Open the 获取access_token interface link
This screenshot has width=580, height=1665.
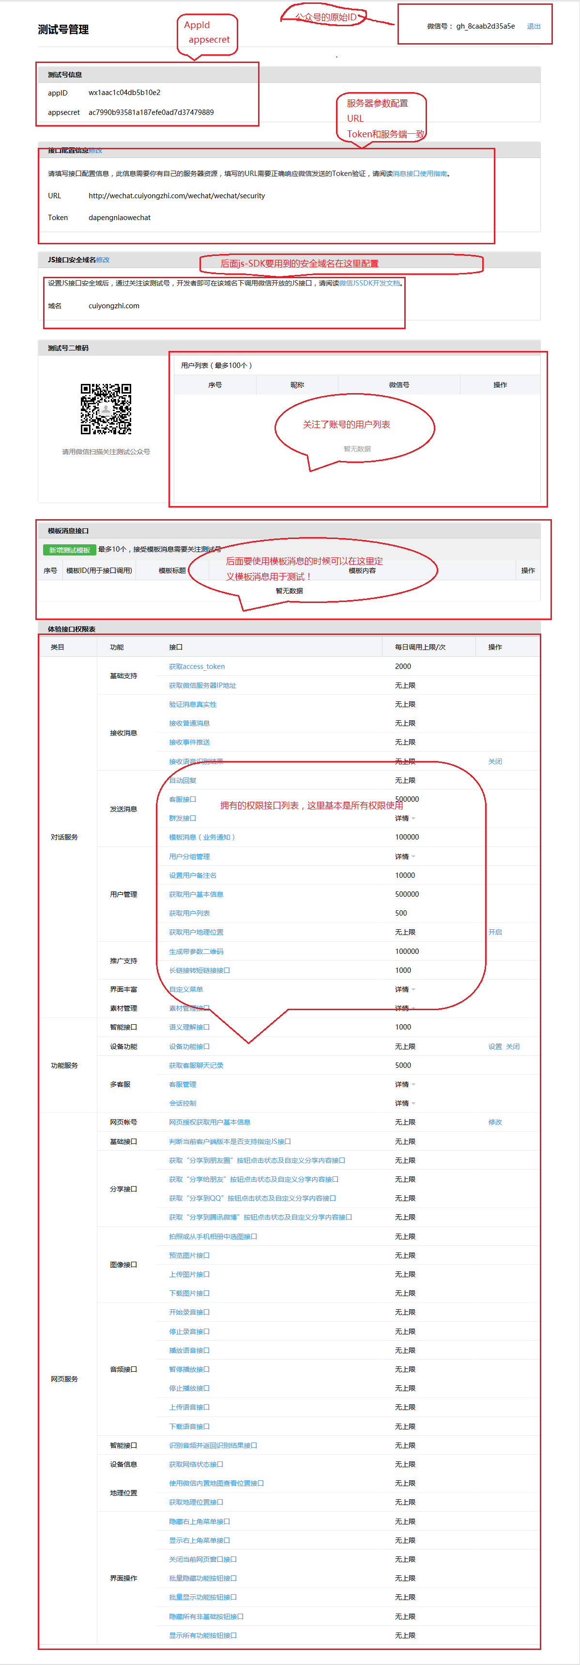point(197,666)
